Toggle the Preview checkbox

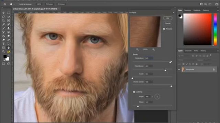[164, 29]
